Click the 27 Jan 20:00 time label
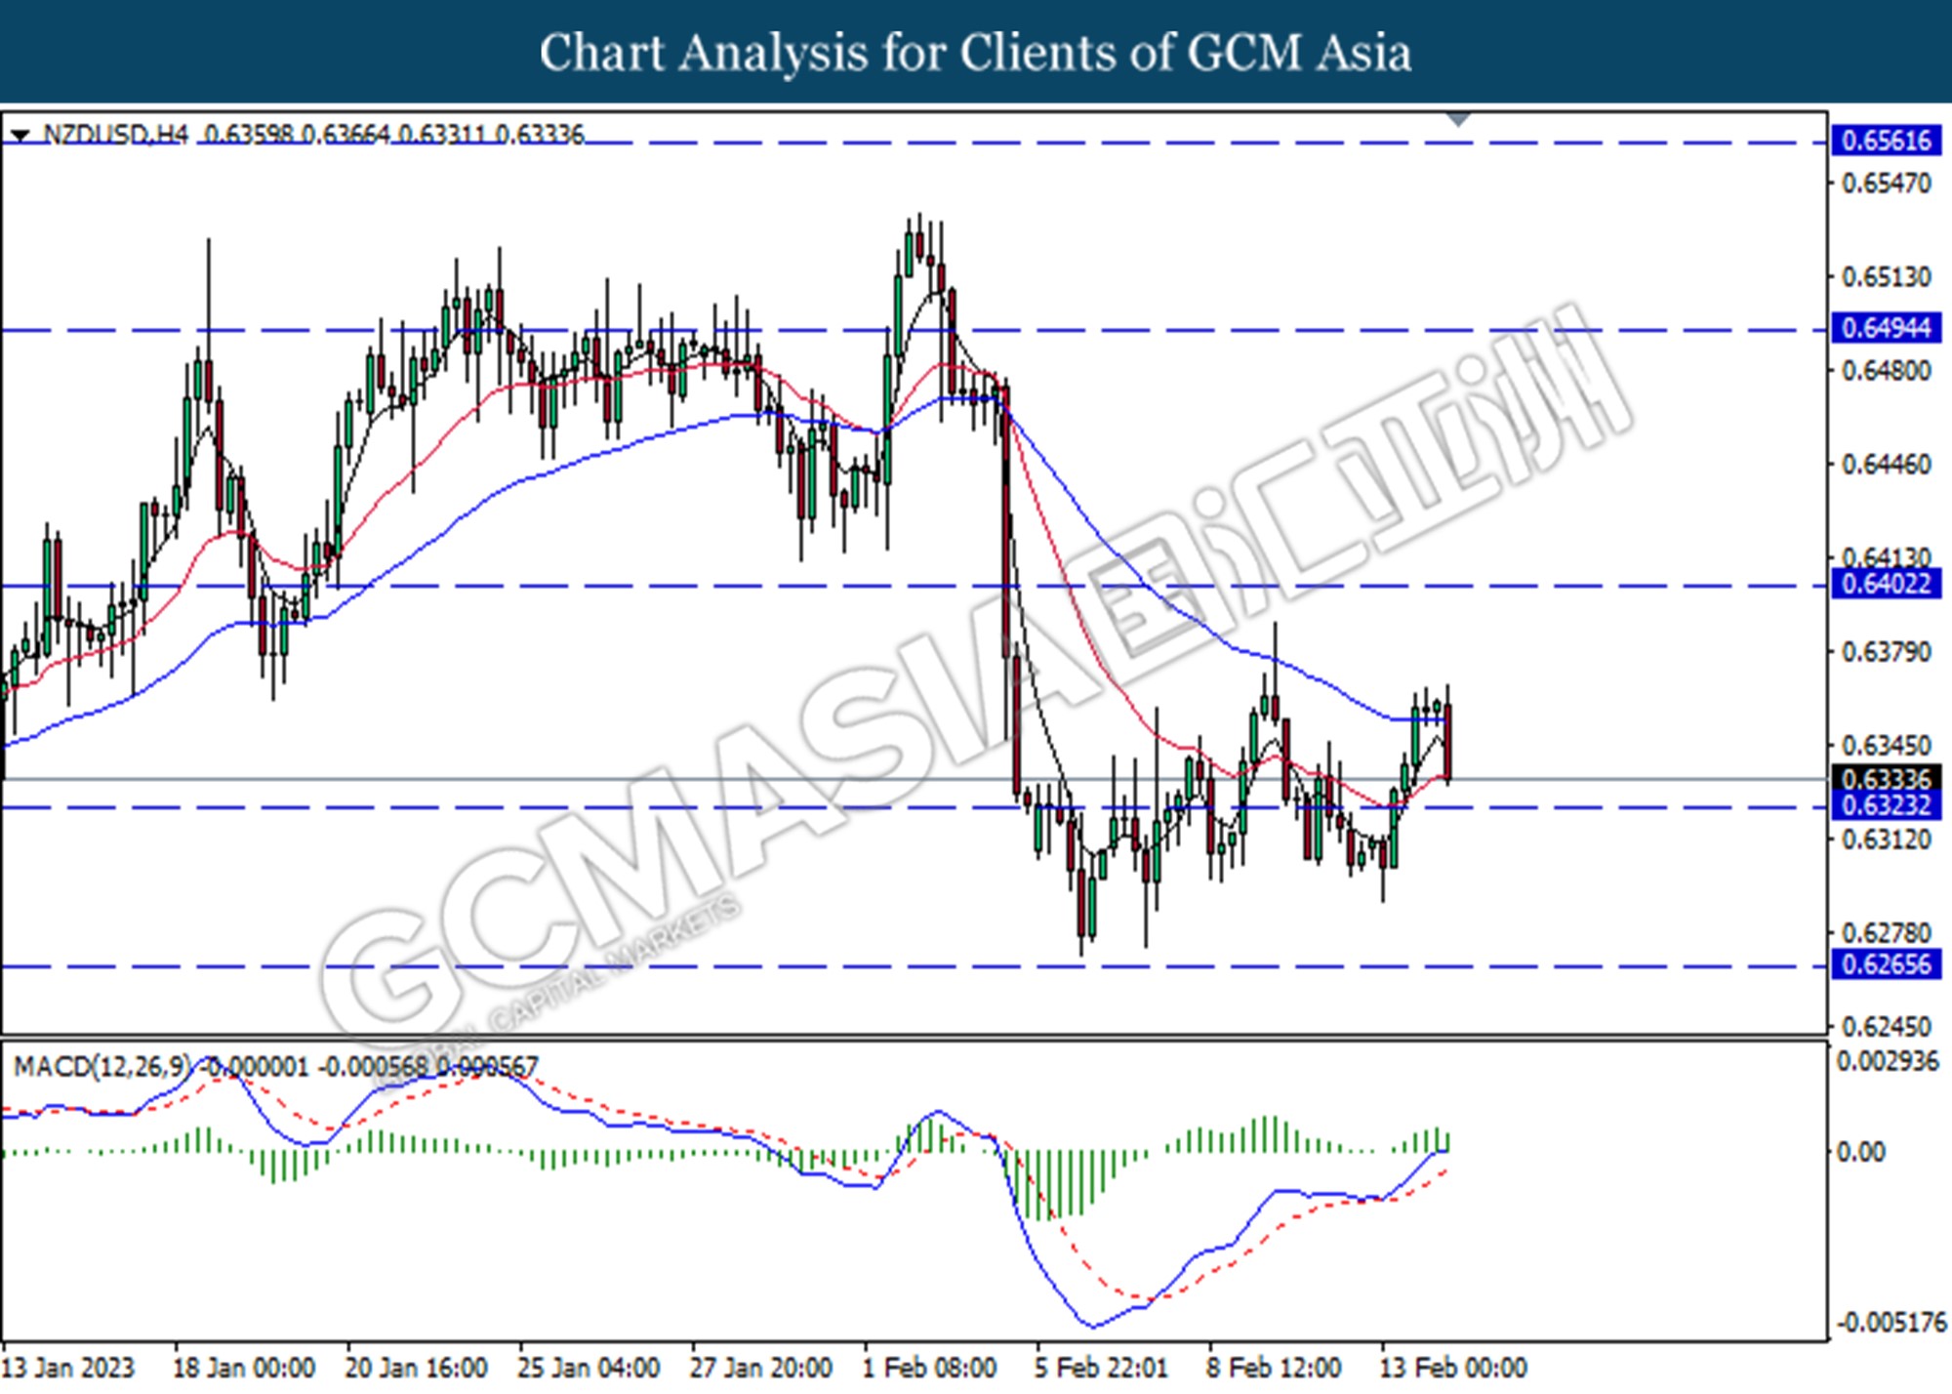 [x=761, y=1368]
